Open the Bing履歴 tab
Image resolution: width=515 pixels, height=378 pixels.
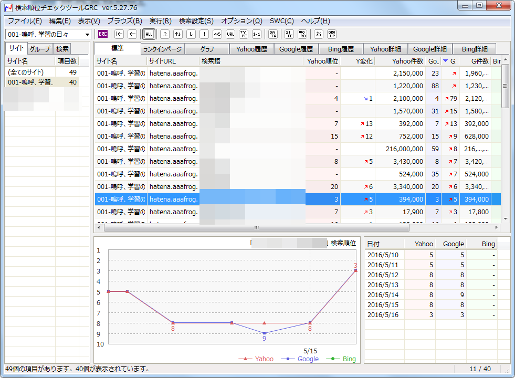click(x=341, y=49)
